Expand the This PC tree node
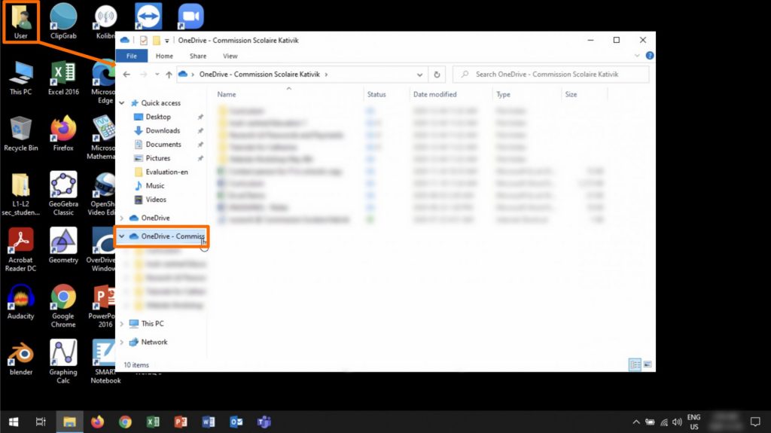Screen dimensions: 771x433 point(123,324)
